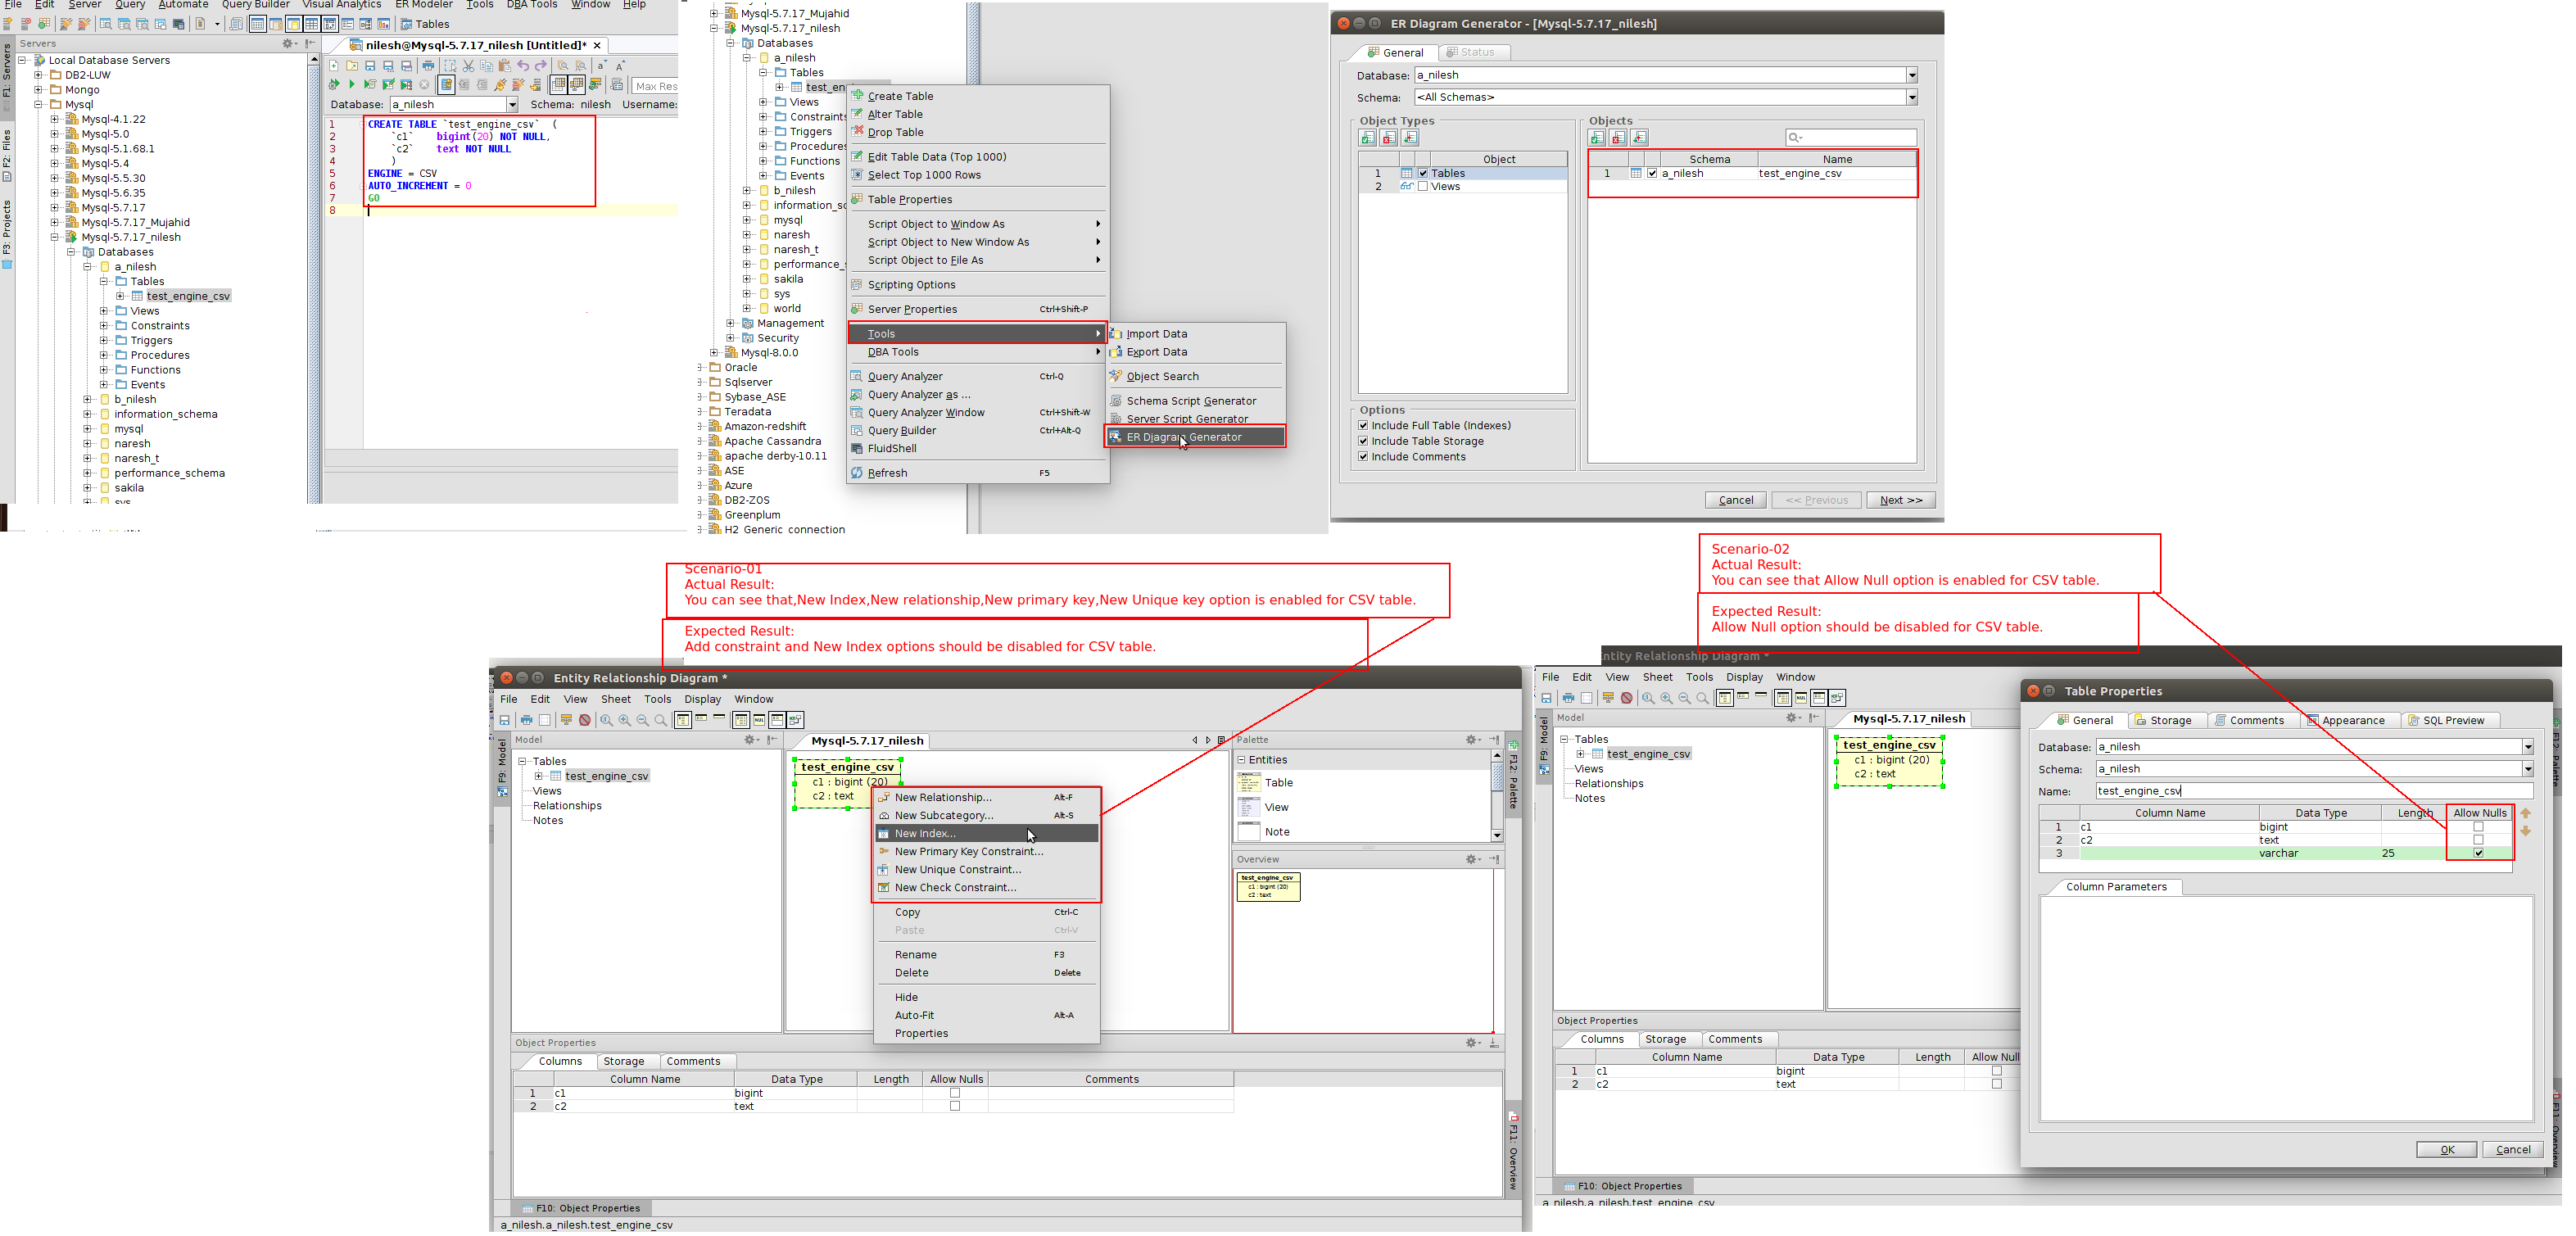Toggle Allow Nulls for c2 in Table Properties
Image resolution: width=2576 pixels, height=1236 pixels.
coord(2478,840)
